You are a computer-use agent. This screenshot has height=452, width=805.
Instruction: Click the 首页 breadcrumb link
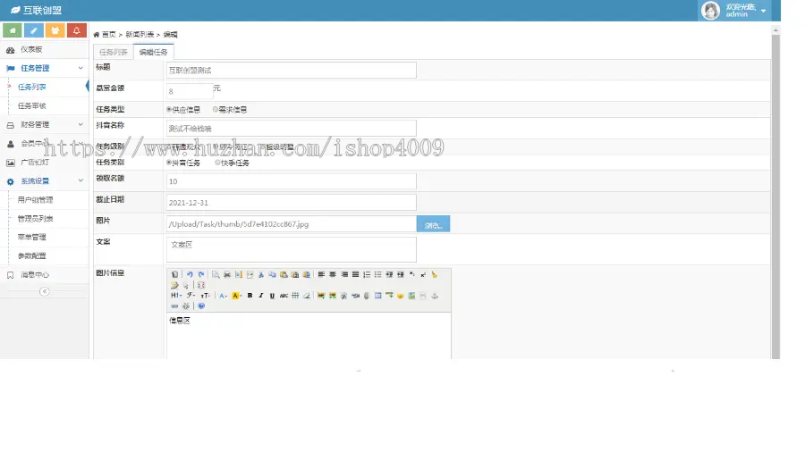[109, 35]
